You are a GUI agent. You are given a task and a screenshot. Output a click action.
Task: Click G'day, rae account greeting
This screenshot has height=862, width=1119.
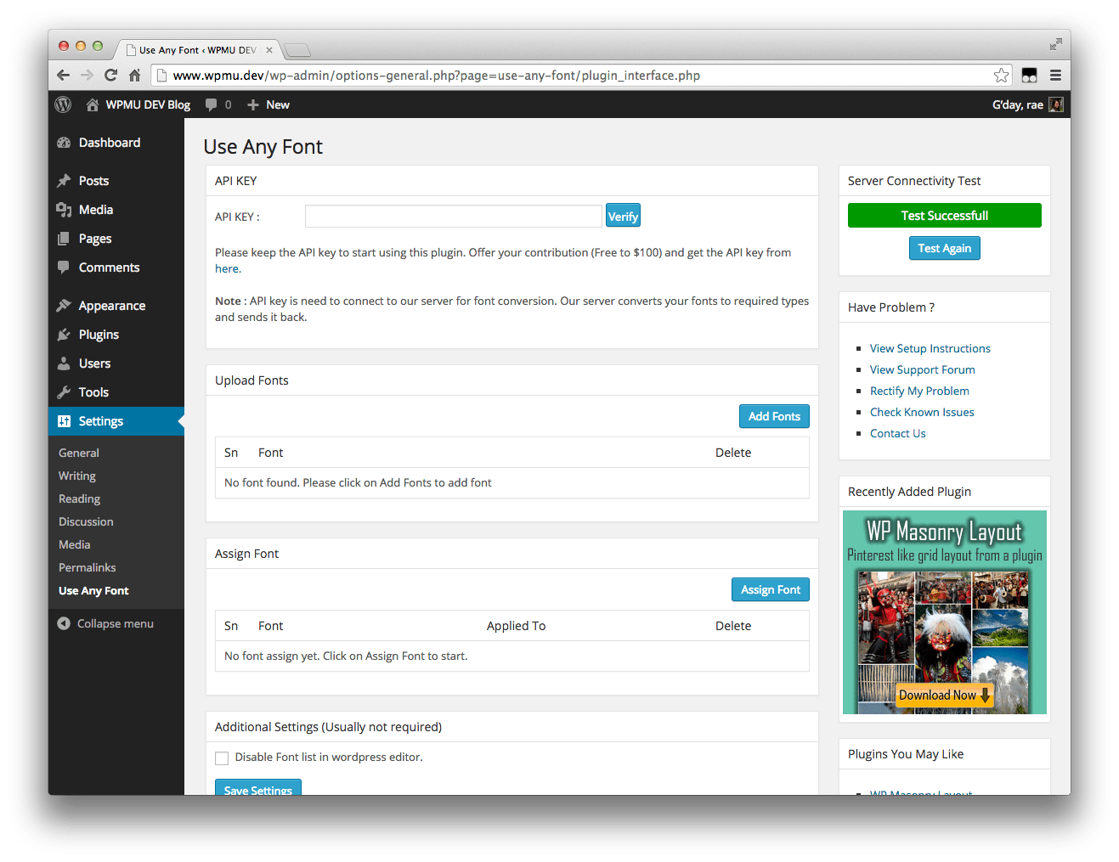1018,104
